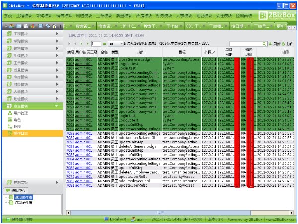
Task: Open 工程模块 menu in the menu bar
Action: click(24, 16)
